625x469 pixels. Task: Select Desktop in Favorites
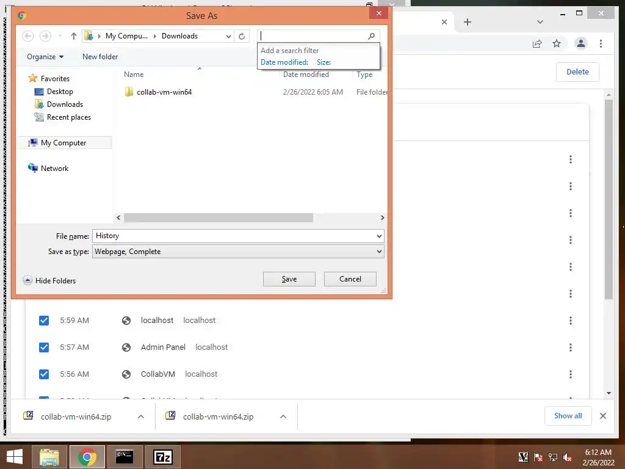pyautogui.click(x=60, y=92)
